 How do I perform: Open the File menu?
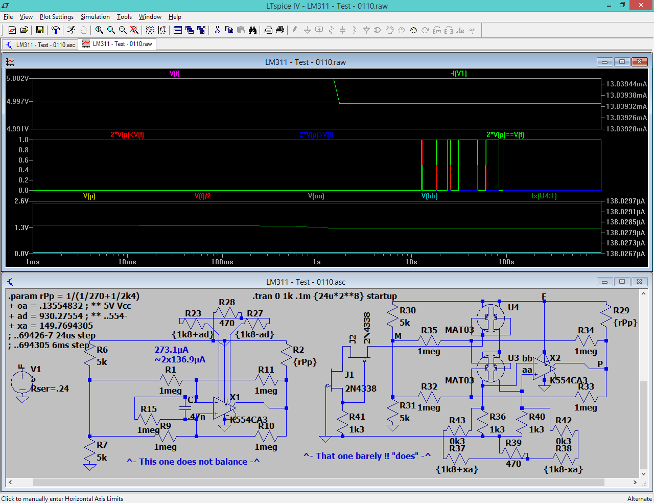(8, 17)
